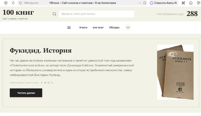Screen dimensions: 201x116
Task: Expand more menu items with ellipsis button
Action: coord(128,27)
